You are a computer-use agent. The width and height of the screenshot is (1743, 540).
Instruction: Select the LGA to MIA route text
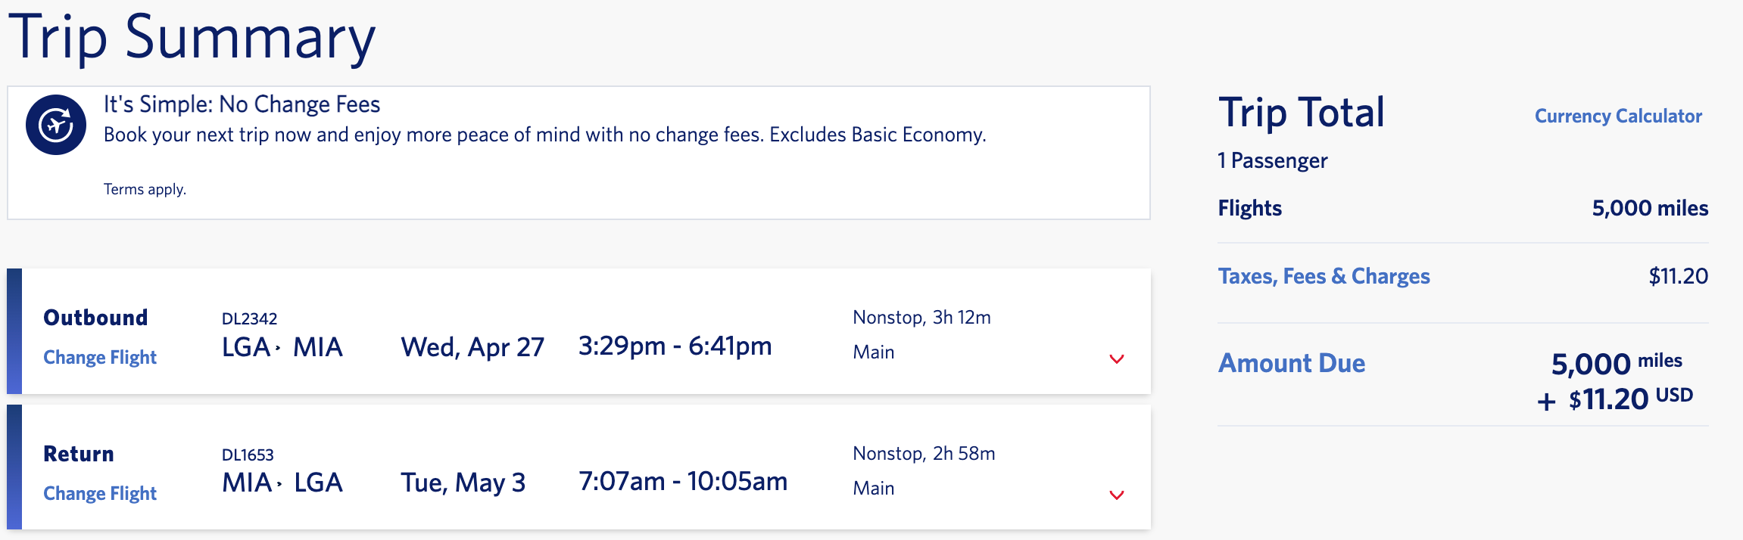(x=282, y=347)
